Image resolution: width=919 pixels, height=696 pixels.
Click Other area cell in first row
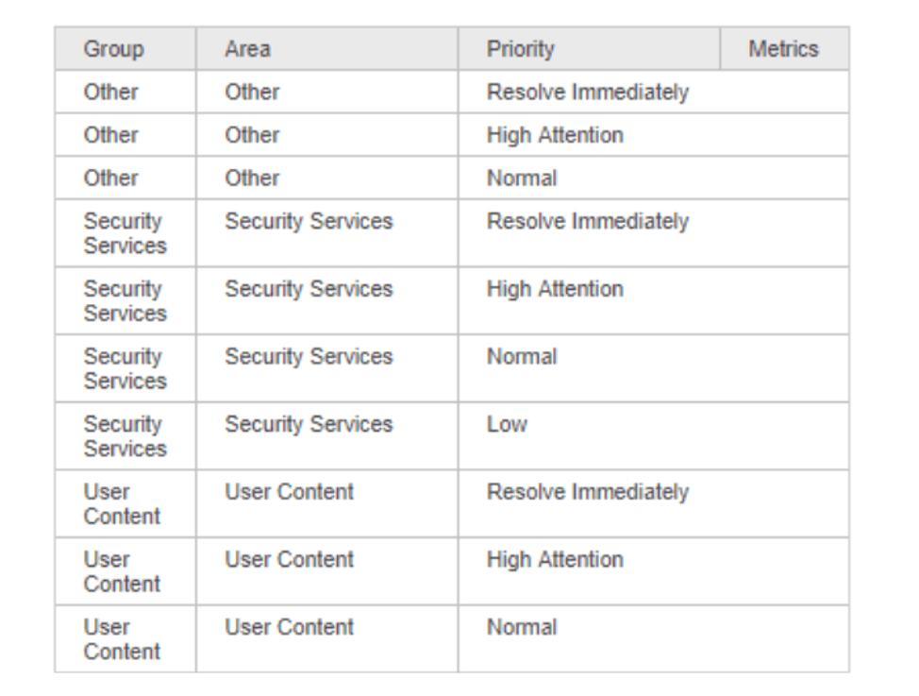tap(327, 93)
